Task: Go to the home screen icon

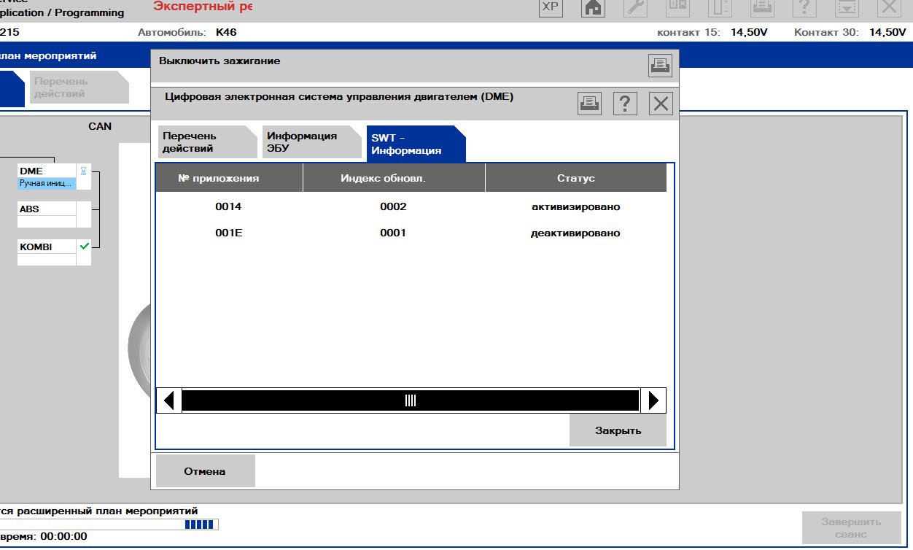Action: point(593,7)
